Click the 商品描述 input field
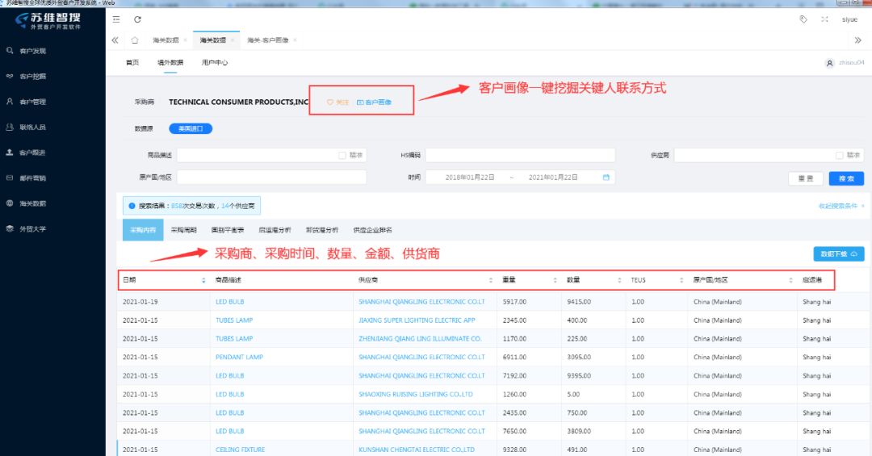The image size is (872, 456). pos(271,155)
